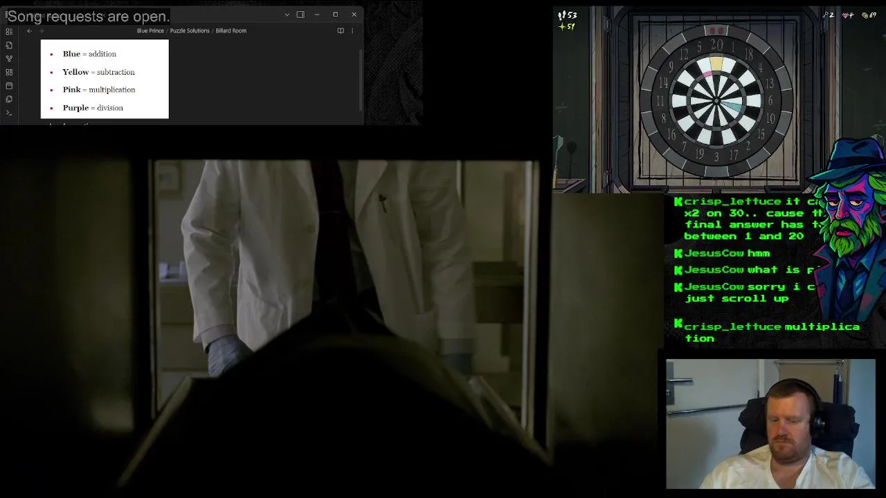The image size is (886, 498).
Task: Go forward with the right arrow in notes app
Action: [x=42, y=30]
